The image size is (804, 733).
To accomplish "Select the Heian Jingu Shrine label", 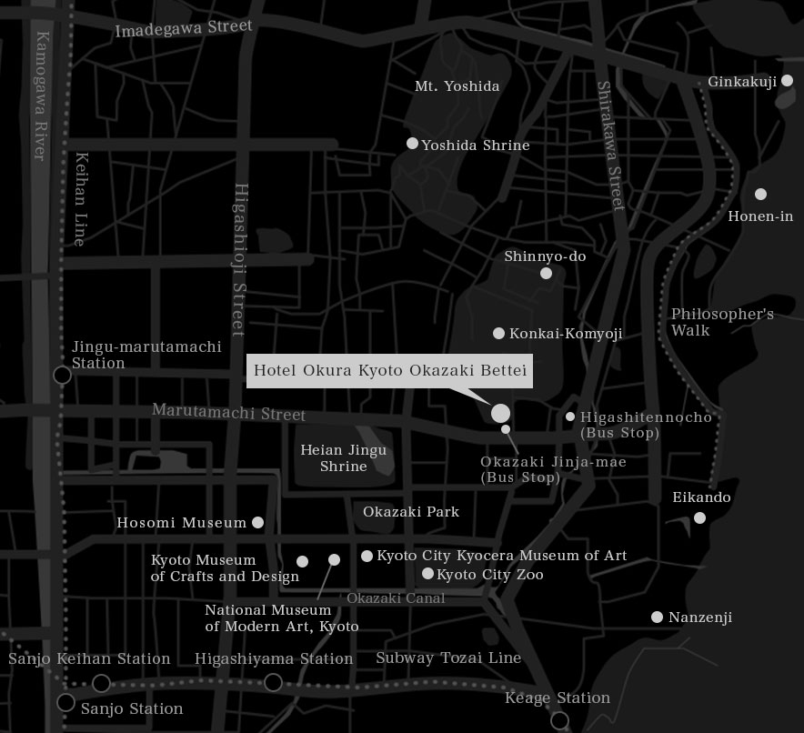I will click(343, 458).
